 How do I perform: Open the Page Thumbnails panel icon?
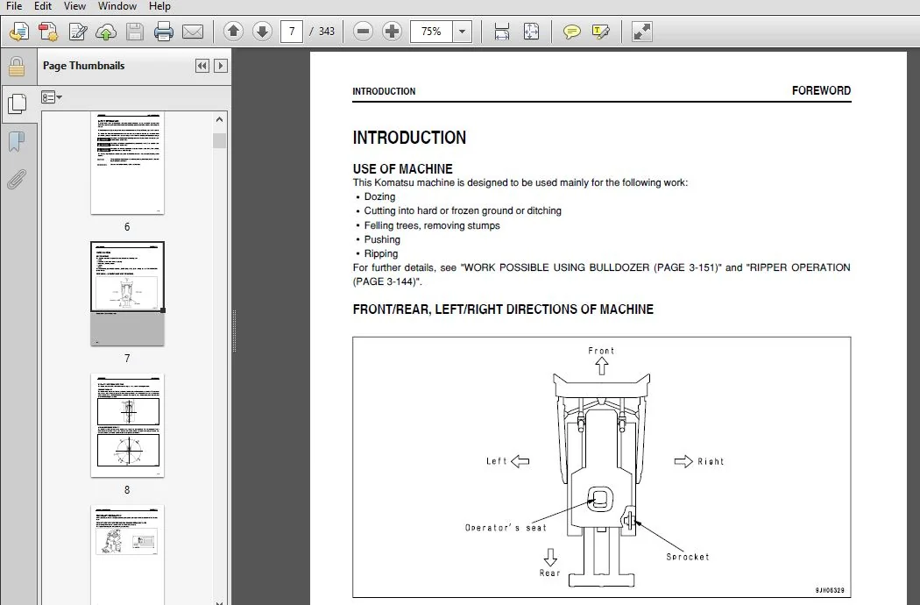point(17,104)
